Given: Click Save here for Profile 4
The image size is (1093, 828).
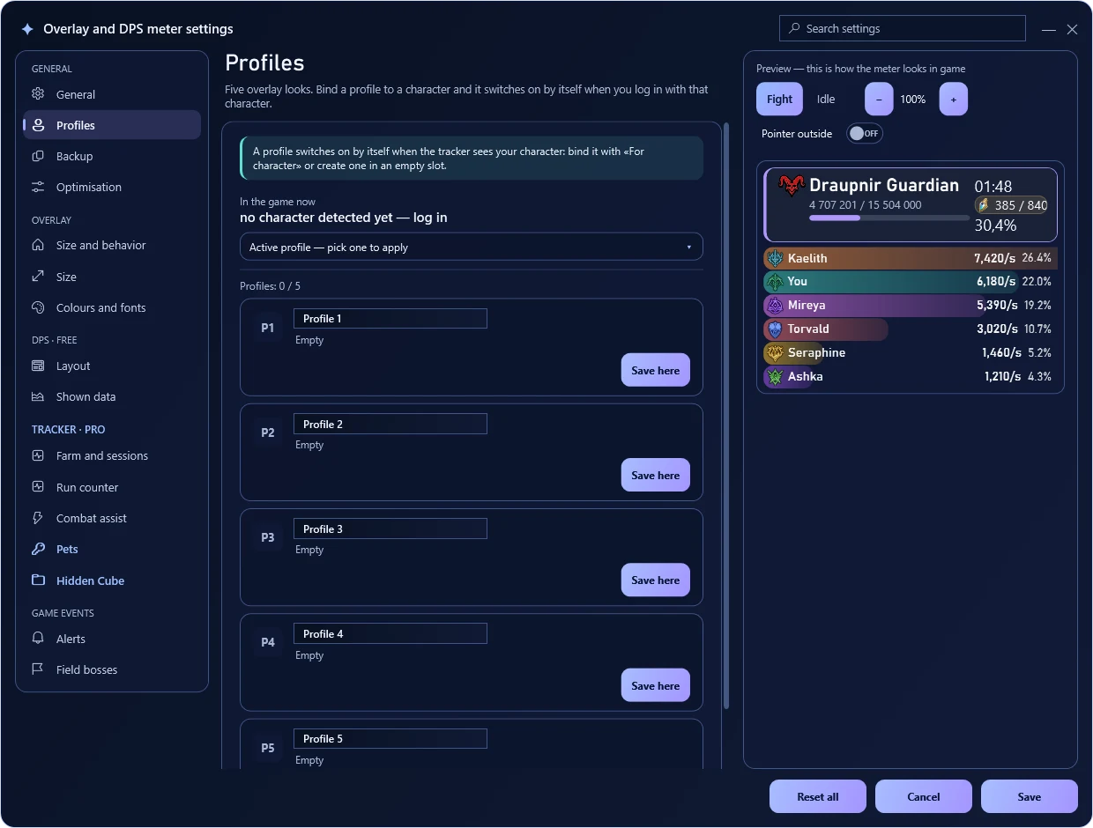Looking at the screenshot, I should pyautogui.click(x=656, y=685).
